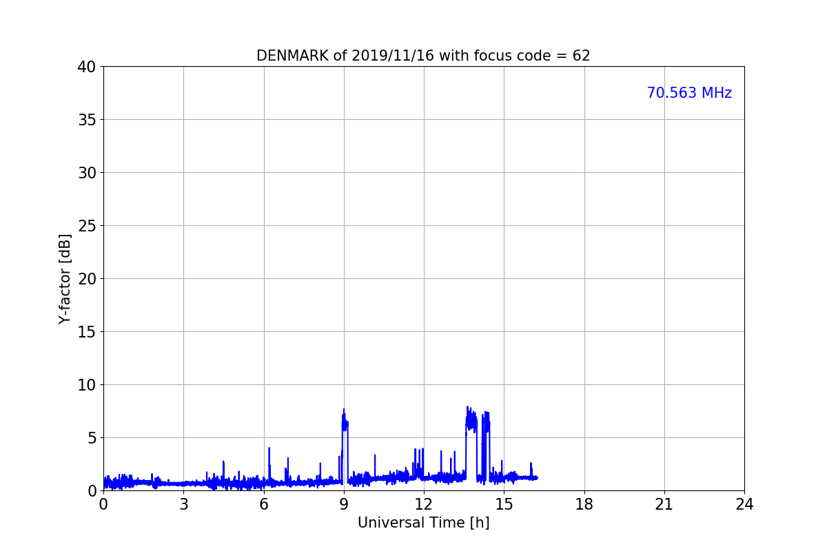
Task: Click y-axis tick label '5'
Action: click(x=91, y=438)
